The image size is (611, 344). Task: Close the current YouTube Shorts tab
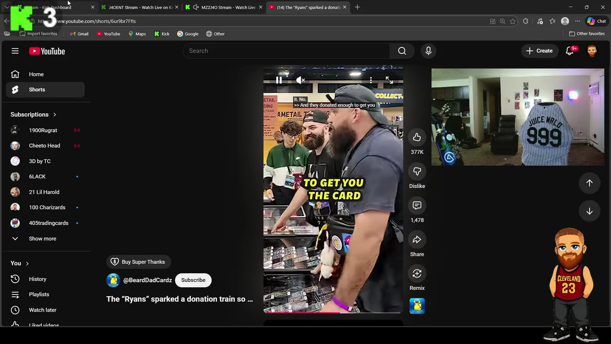tap(345, 7)
